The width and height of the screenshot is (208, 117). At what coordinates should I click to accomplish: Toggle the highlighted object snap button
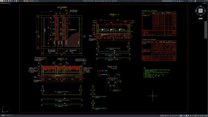pos(181,116)
